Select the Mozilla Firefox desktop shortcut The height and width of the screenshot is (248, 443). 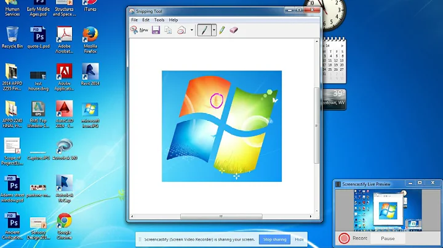pos(90,40)
